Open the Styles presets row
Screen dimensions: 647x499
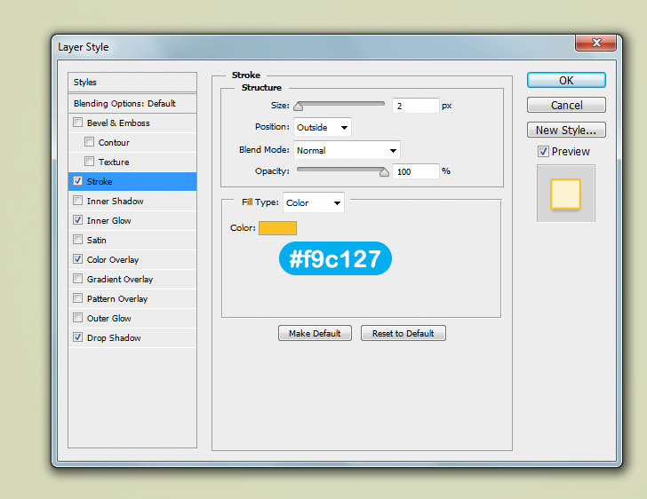[x=132, y=82]
